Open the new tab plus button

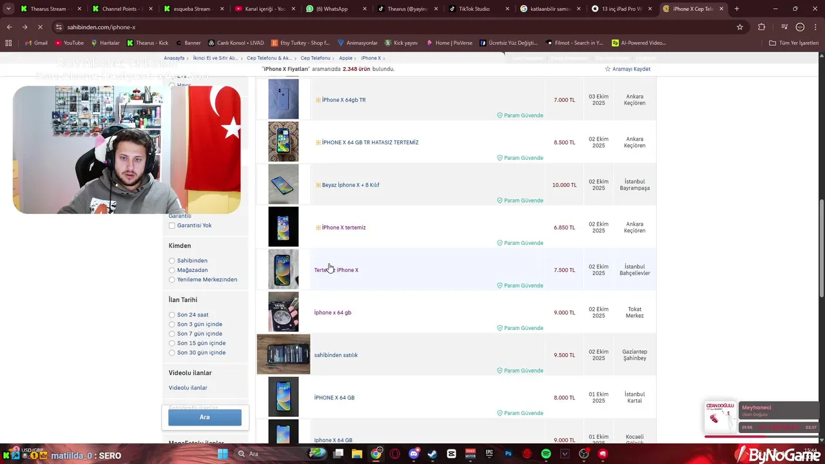click(x=737, y=9)
